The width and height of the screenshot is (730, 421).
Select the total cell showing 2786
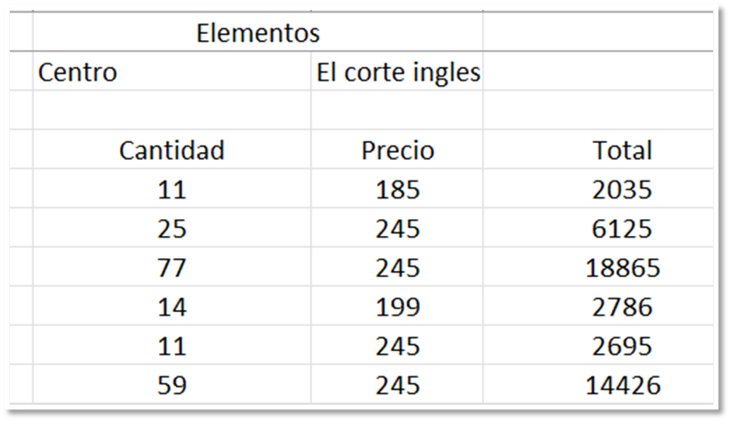click(598, 306)
